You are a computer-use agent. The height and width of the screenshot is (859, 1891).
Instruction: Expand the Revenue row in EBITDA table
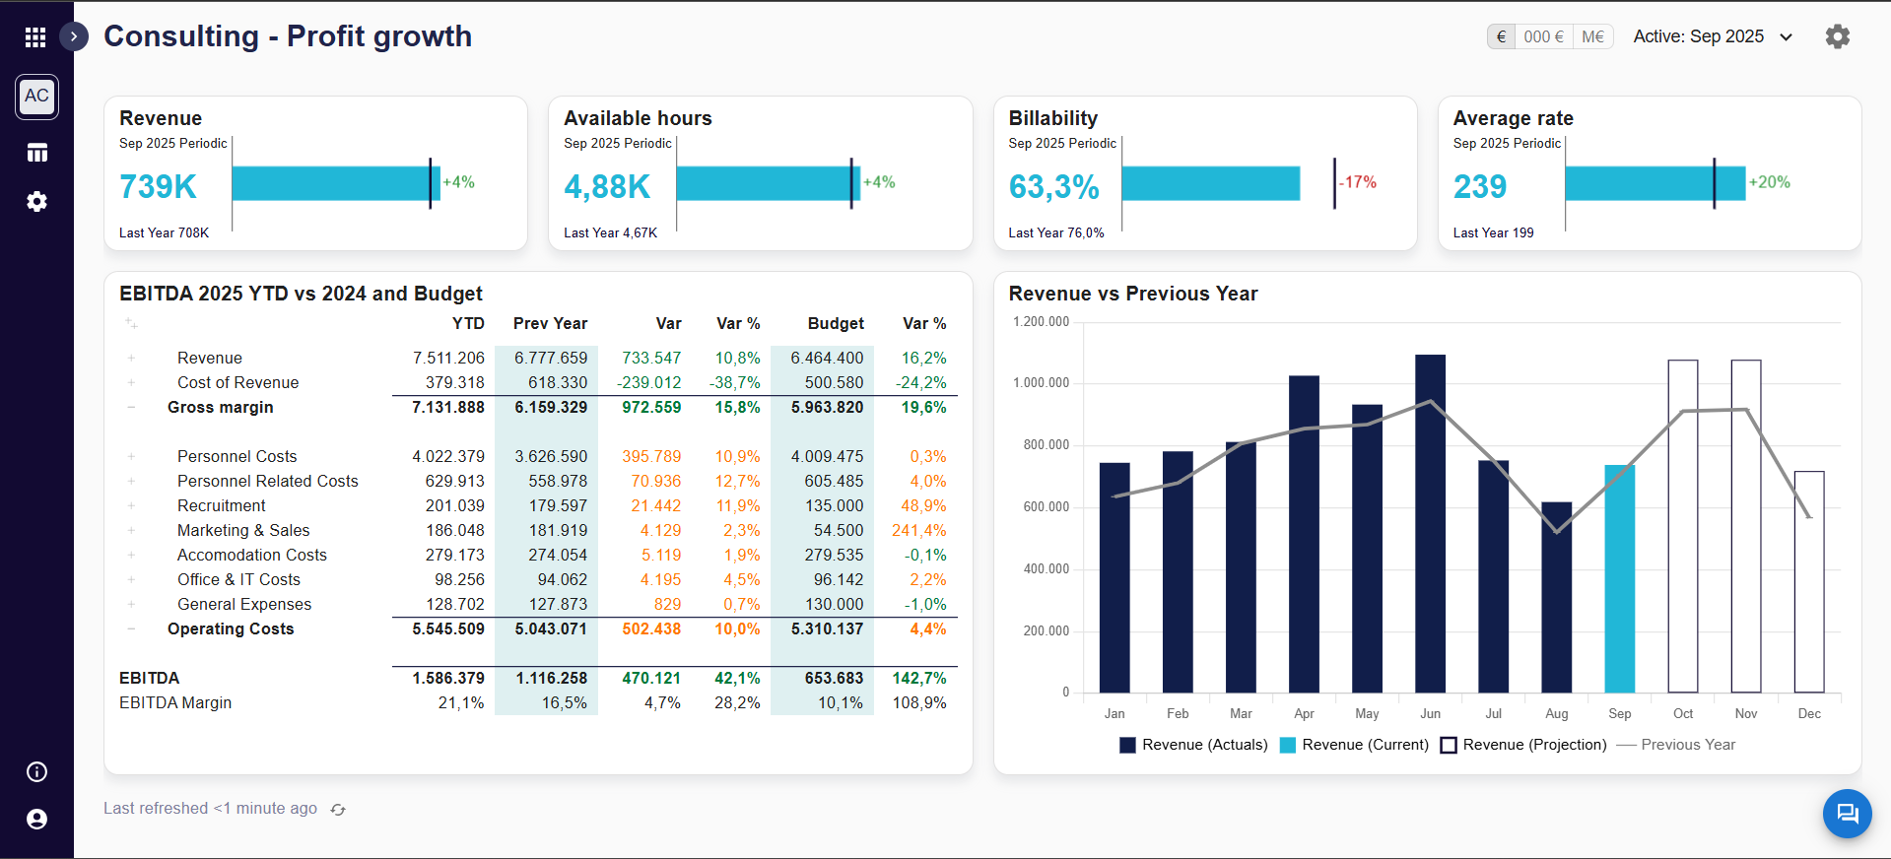[131, 359]
